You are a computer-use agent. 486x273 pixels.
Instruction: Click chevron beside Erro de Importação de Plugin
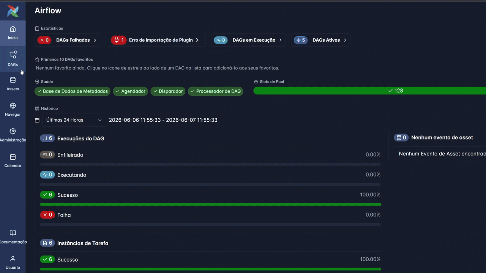coord(197,40)
